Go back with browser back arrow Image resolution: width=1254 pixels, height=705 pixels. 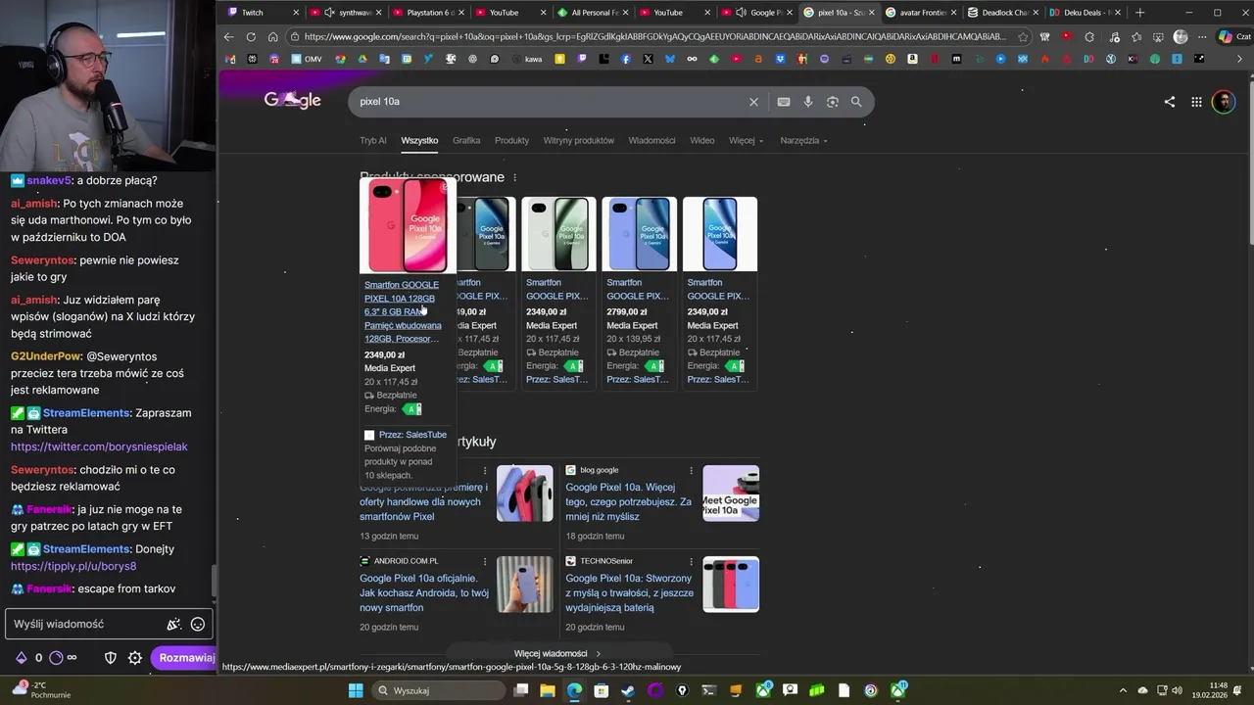[228, 37]
